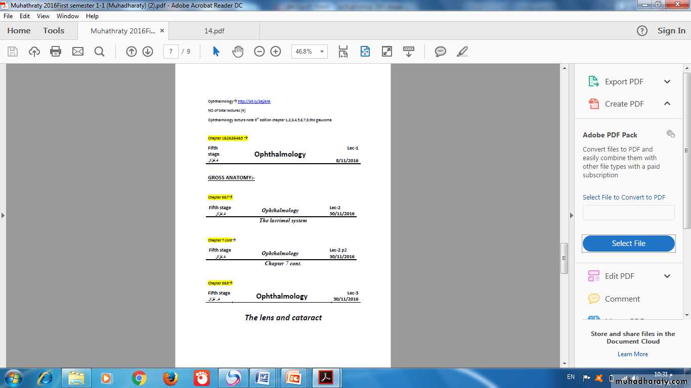The height and width of the screenshot is (388, 691).
Task: Add a sticky note comment
Action: tap(441, 52)
